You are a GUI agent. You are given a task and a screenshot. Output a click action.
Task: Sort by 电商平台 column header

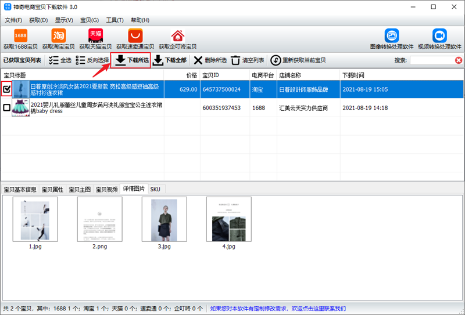tap(263, 75)
